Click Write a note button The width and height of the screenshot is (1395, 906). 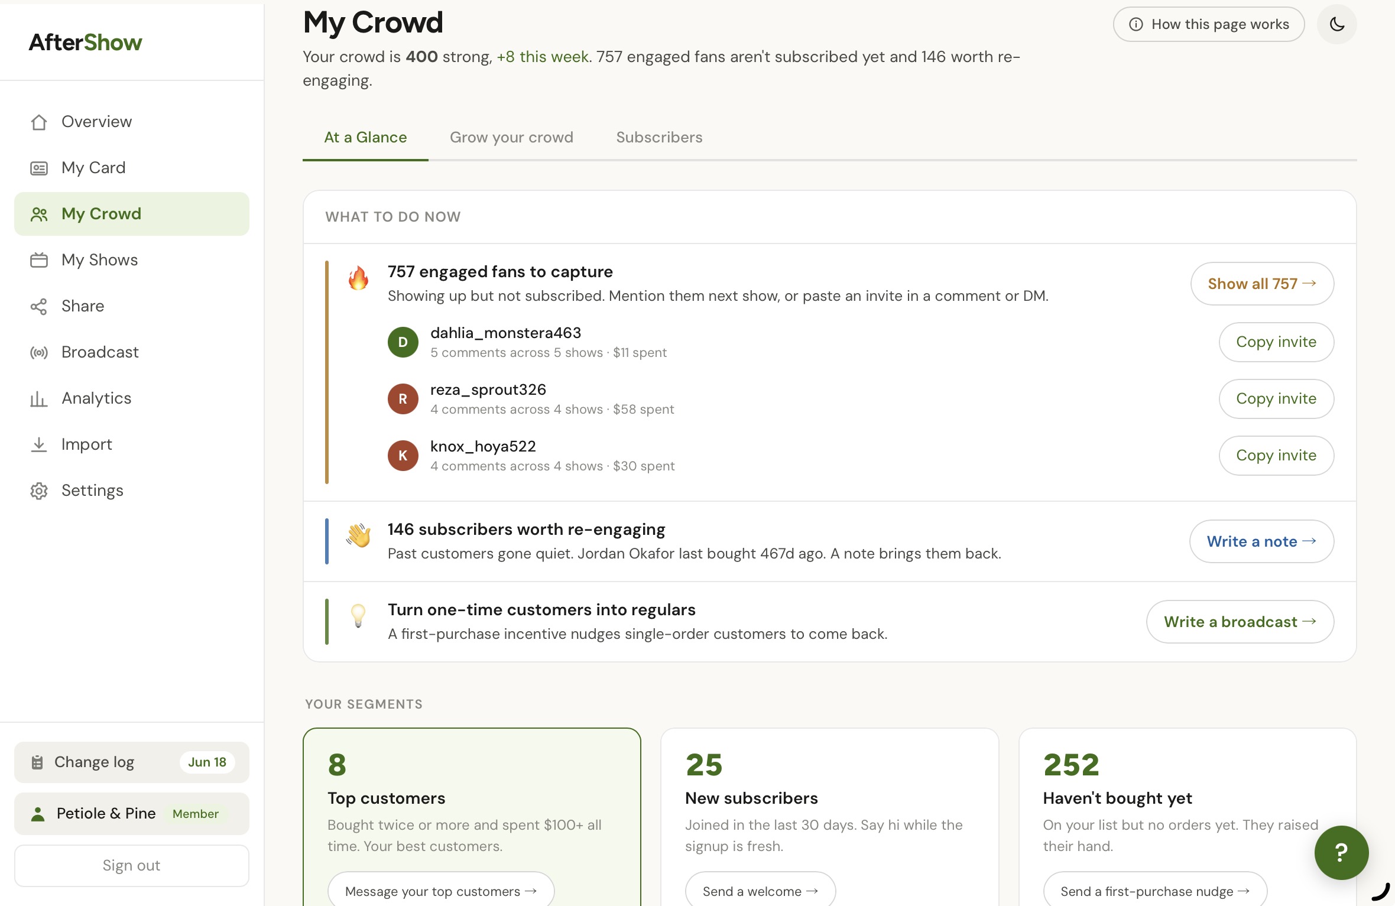pyautogui.click(x=1261, y=541)
